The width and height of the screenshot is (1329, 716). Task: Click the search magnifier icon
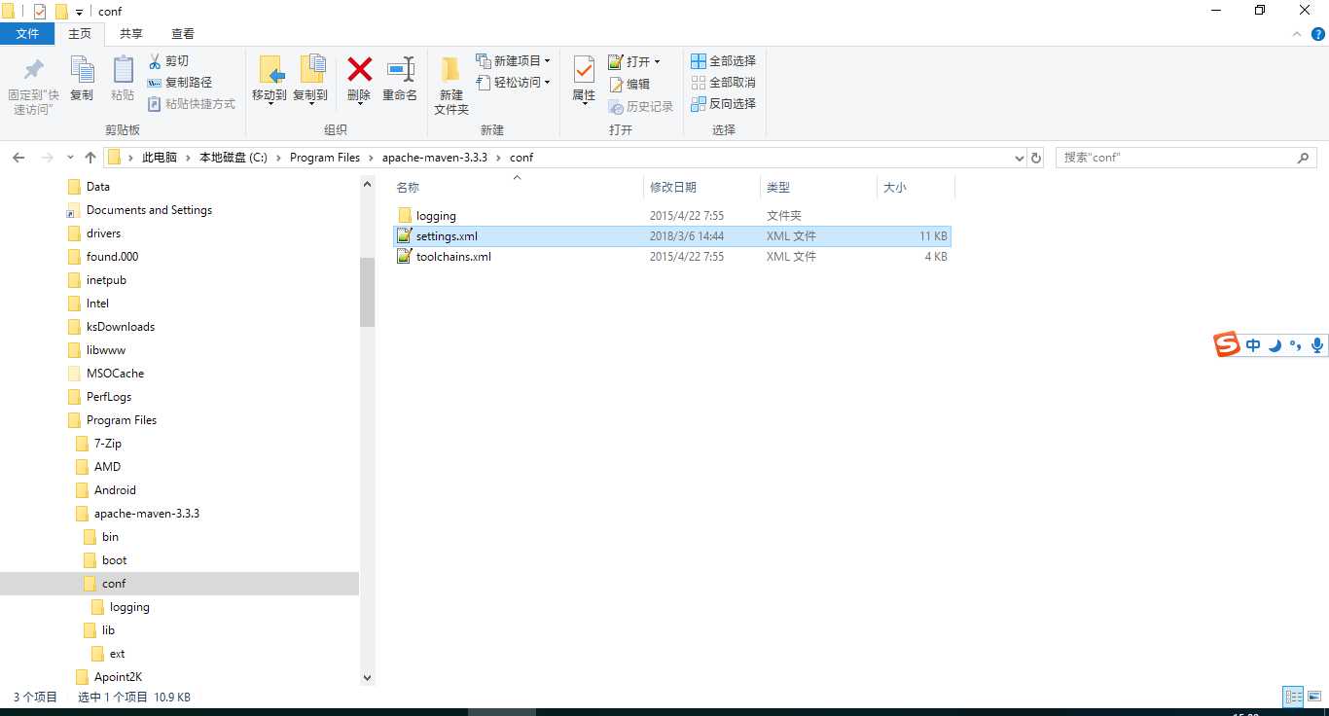[x=1304, y=158]
